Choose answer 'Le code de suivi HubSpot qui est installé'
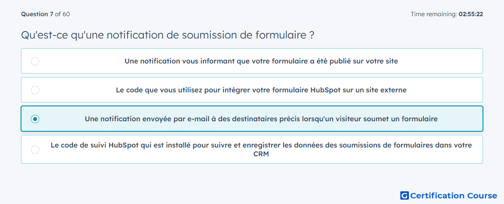The height and width of the screenshot is (204, 504). (x=252, y=149)
